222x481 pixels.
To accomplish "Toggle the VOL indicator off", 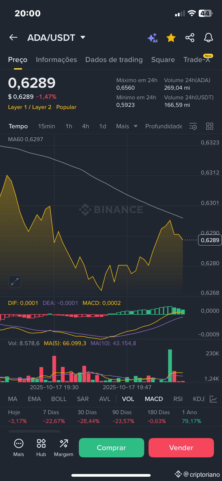I will click(128, 399).
